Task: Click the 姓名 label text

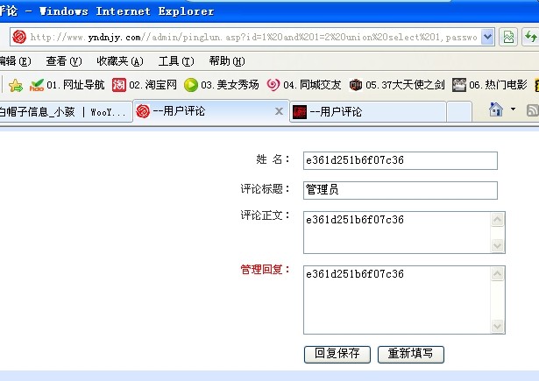Action: tap(273, 159)
